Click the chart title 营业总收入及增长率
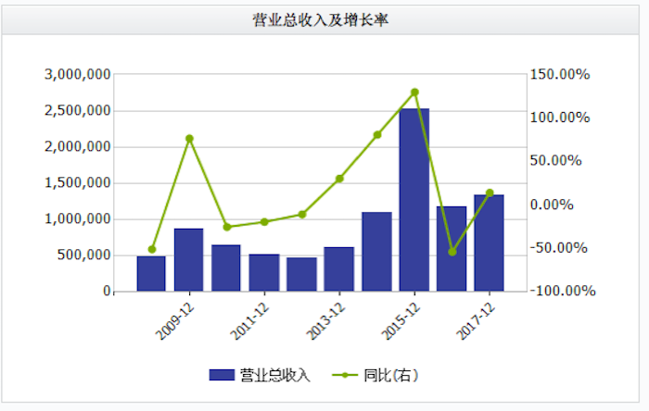Image resolution: width=649 pixels, height=411 pixels. point(321,19)
